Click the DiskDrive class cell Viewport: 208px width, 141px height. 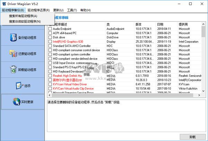pos(112,37)
